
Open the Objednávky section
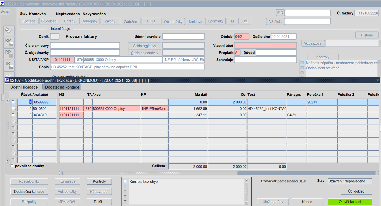tap(173, 22)
